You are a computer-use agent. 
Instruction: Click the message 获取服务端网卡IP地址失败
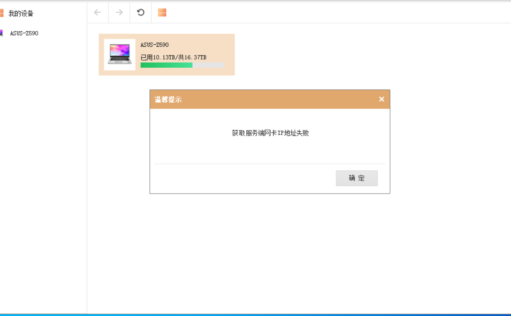pos(271,133)
